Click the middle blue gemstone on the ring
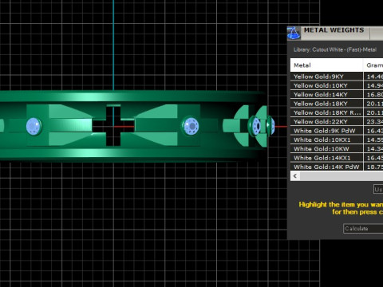The width and height of the screenshot is (383, 287). [191, 126]
